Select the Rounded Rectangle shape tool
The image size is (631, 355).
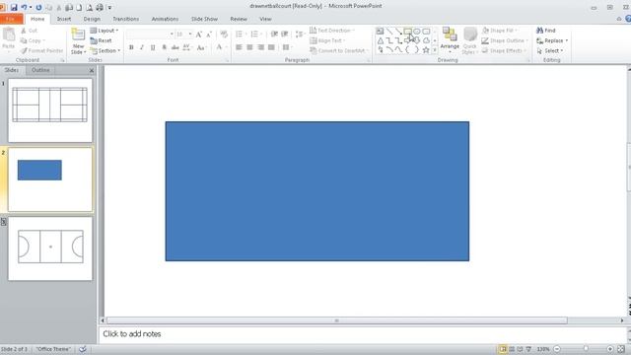[x=426, y=31]
